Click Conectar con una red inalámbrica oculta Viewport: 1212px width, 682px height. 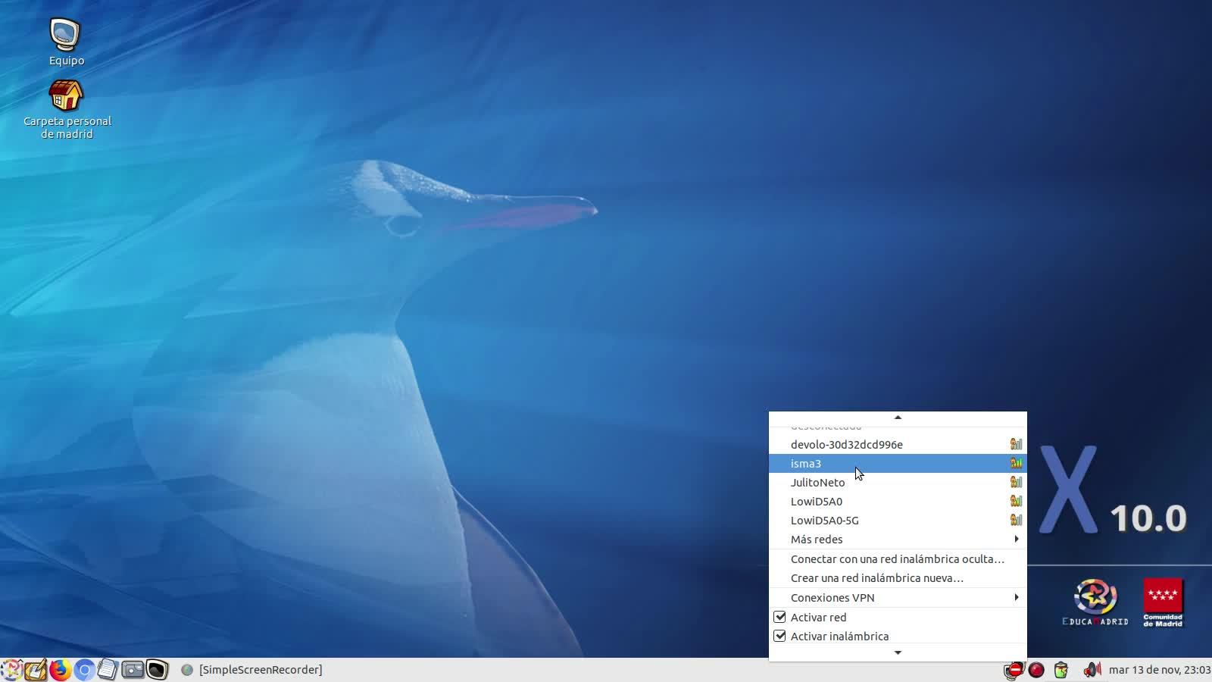click(x=897, y=559)
